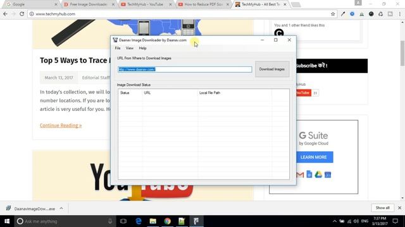Screen dimensions: 405x227
Task: Click the black round extension icon in toolbar
Action: tap(371, 14)
